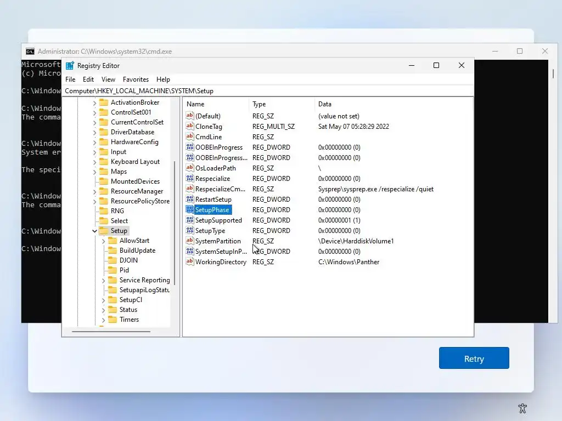Click the BuildUpdate folder icon

pyautogui.click(x=113, y=250)
